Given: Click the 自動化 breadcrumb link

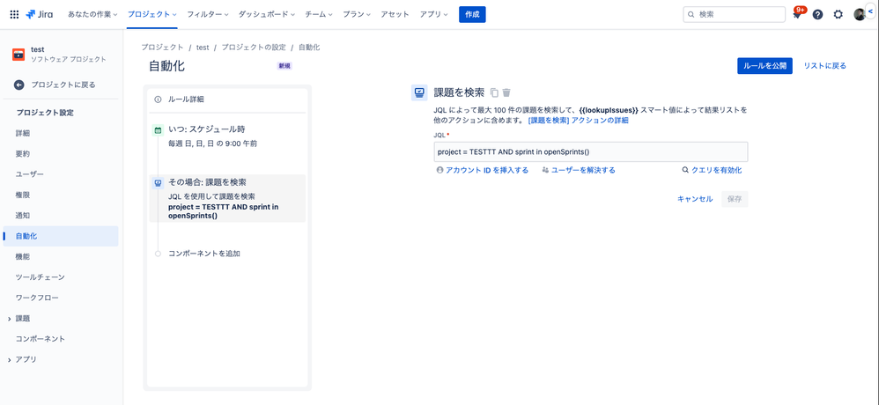Looking at the screenshot, I should (x=309, y=48).
